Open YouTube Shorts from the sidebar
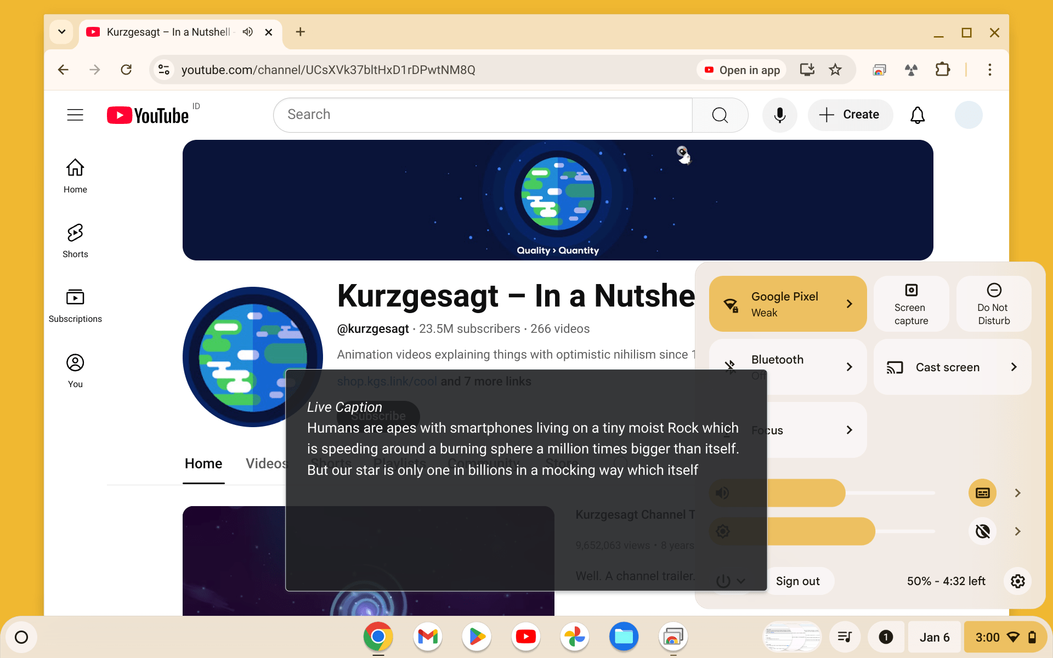The height and width of the screenshot is (658, 1053). point(75,240)
